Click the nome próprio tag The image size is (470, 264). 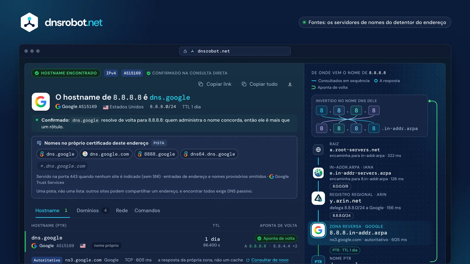click(106, 246)
